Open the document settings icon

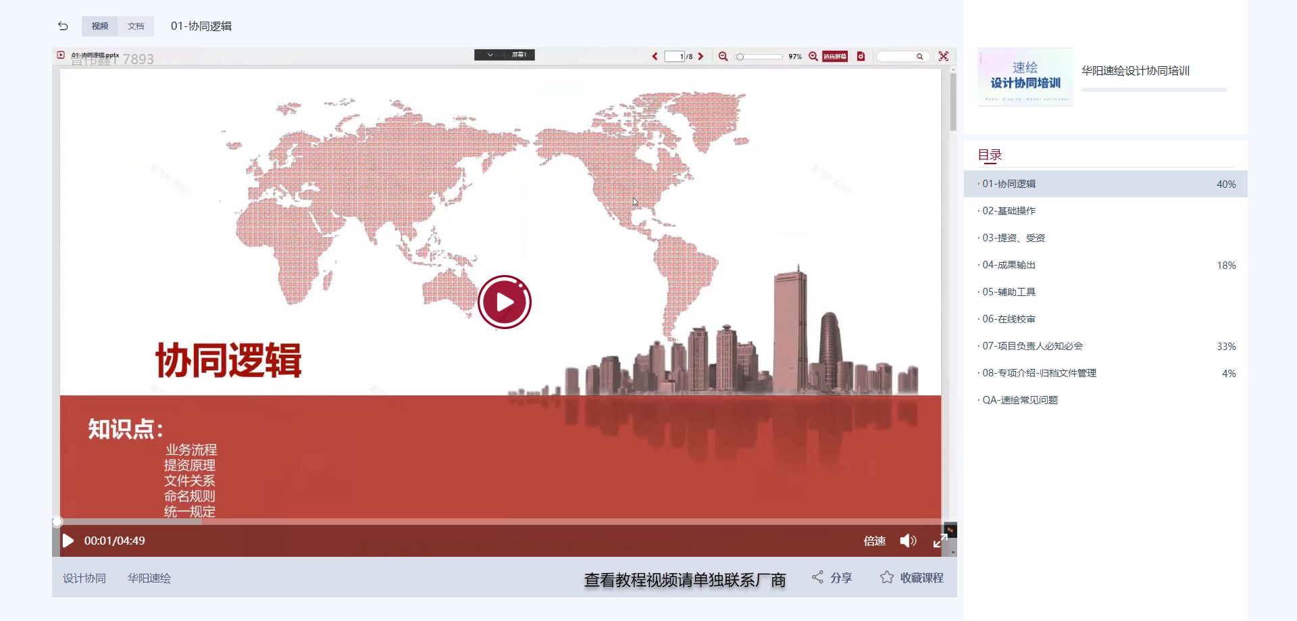click(861, 57)
